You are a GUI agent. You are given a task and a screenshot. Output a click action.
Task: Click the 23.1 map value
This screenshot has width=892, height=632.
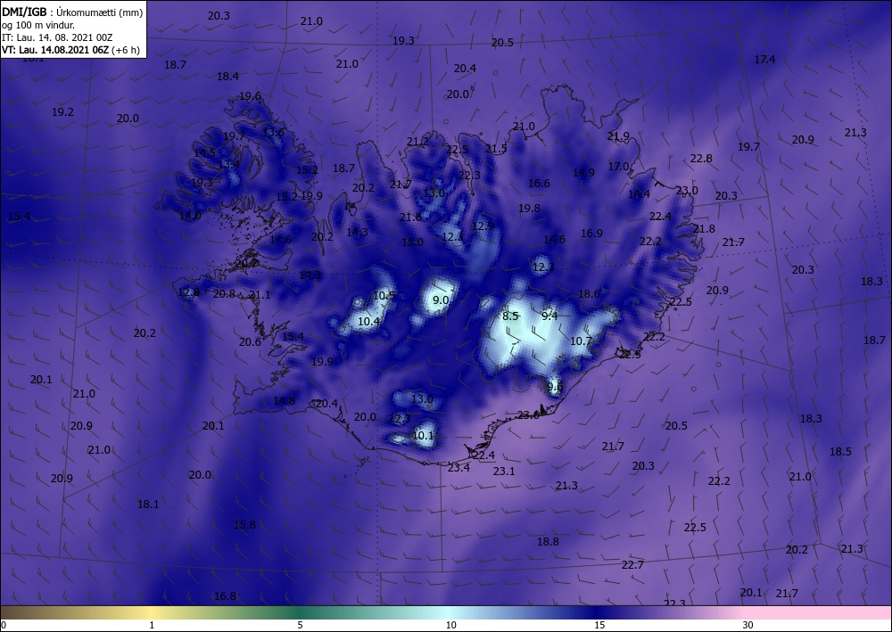(504, 471)
